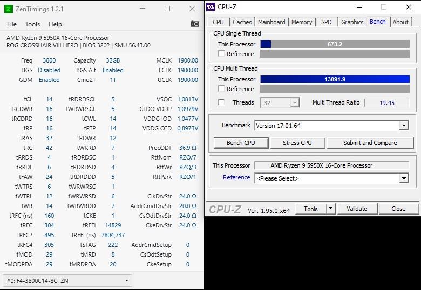Viewport: 421px width, 290px height.
Task: Click the RttNom value RZQ/7
Action: point(188,157)
